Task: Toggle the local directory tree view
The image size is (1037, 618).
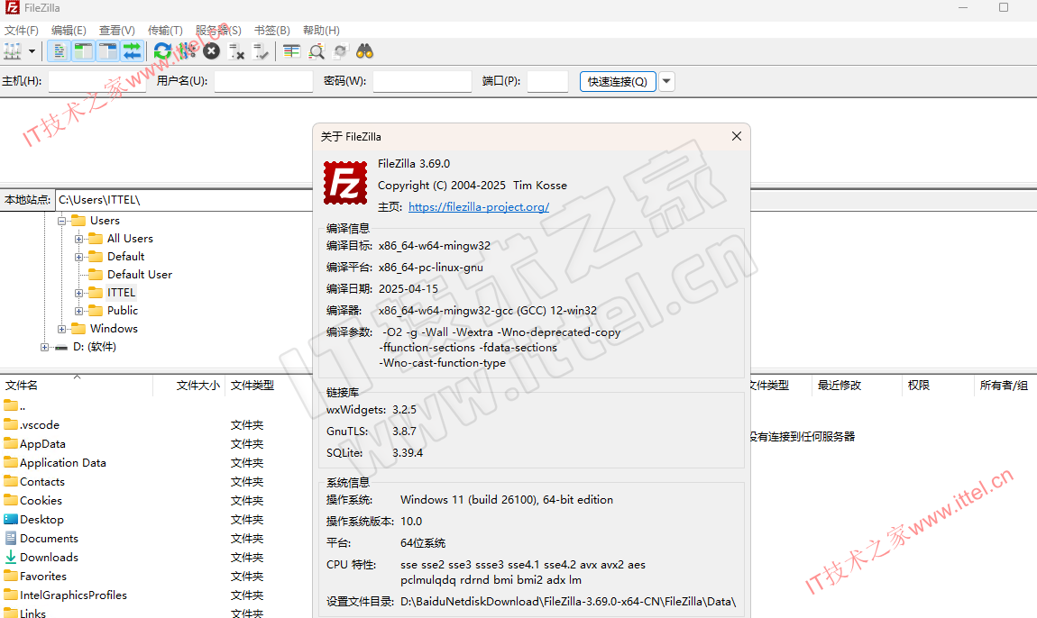Action: (x=83, y=51)
